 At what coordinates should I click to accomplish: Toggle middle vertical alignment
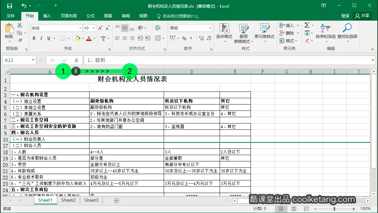tap(125, 28)
